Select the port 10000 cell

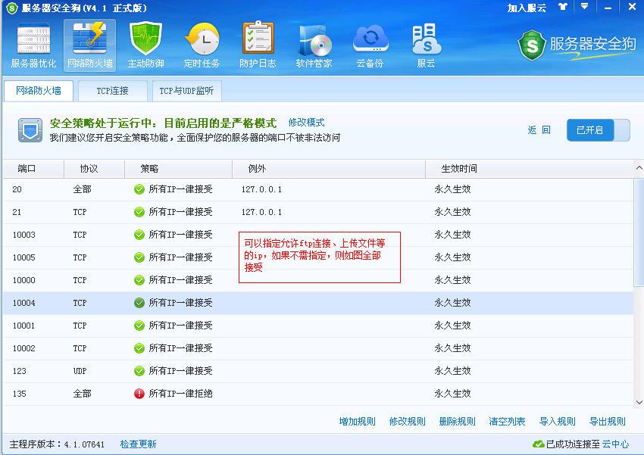coord(23,280)
